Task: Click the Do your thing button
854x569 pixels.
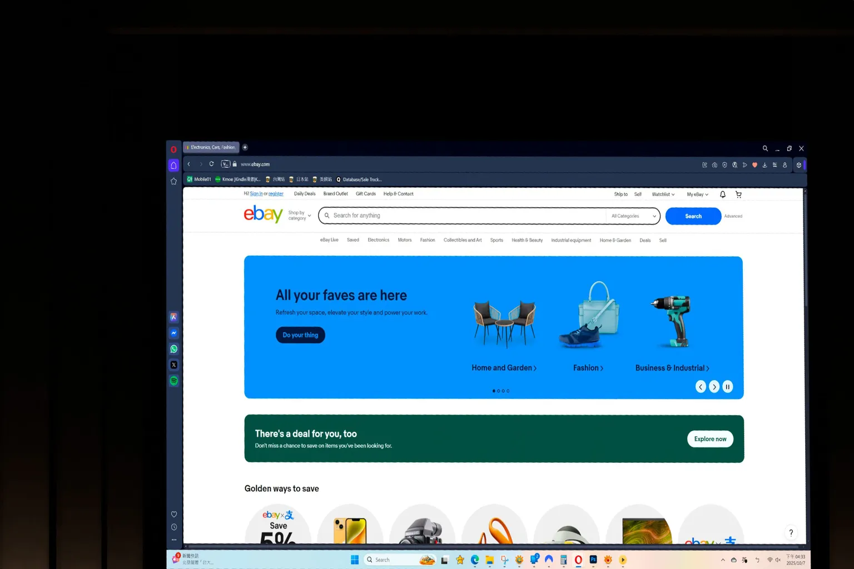Action: (300, 335)
